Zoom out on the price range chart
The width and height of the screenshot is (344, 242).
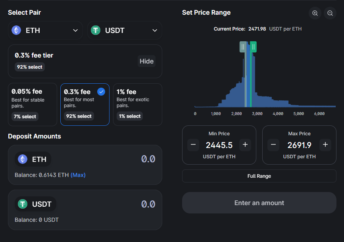(330, 13)
